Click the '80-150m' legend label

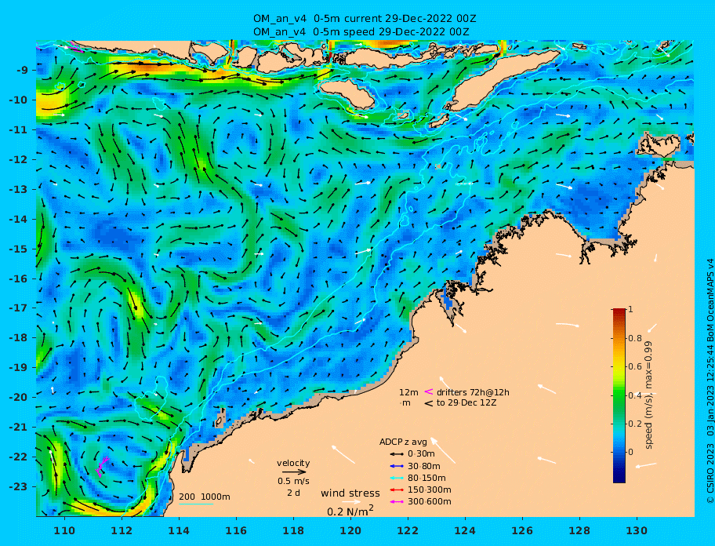[x=426, y=478]
